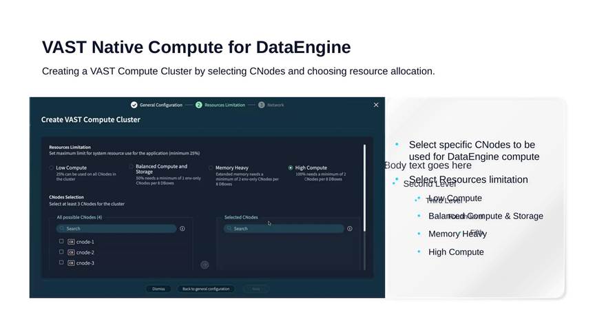Click the Selected CNodes search field

pos(284,229)
